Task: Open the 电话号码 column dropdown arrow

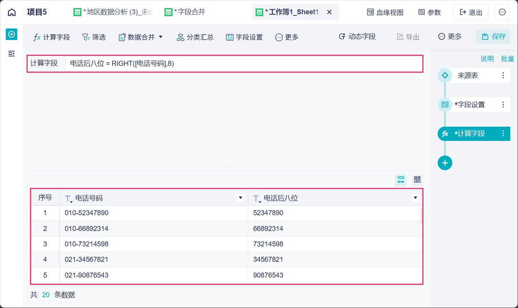Action: 241,198
